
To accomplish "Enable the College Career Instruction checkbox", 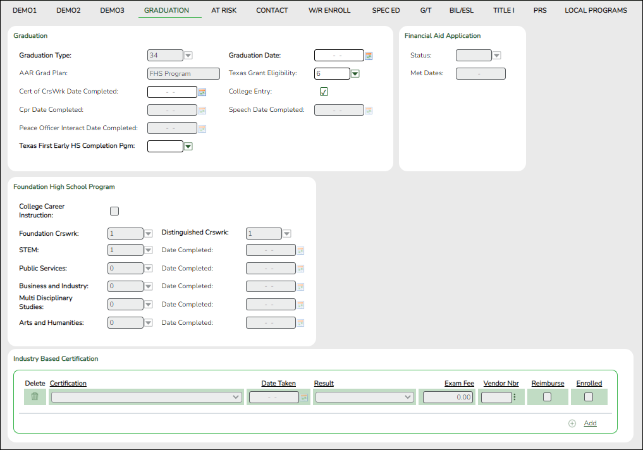I will tap(114, 210).
